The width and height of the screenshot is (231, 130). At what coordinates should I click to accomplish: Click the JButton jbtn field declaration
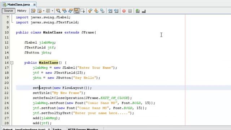tap(38, 53)
